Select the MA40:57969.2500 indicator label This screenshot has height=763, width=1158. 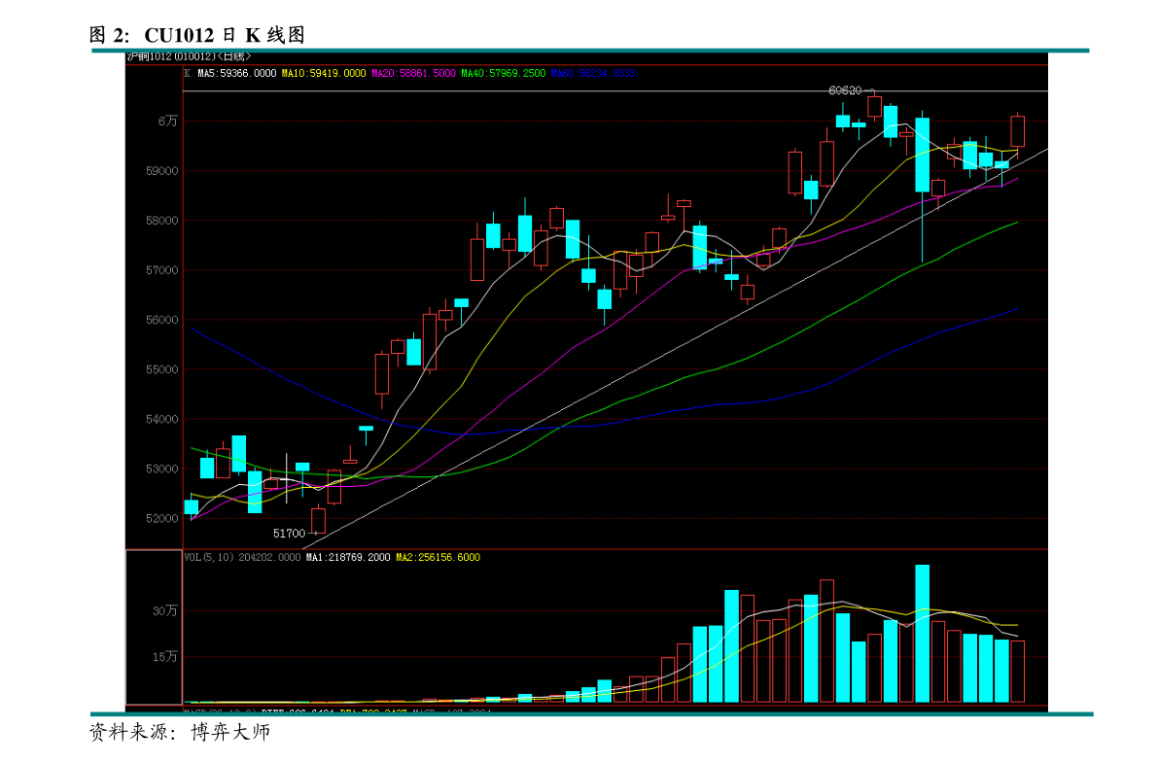(504, 73)
